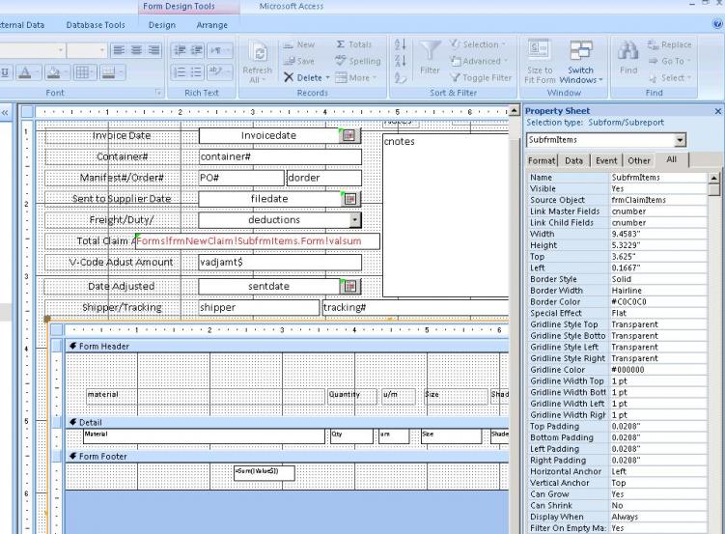Open date picker beside filedate field
725x534 pixels.
coord(349,198)
